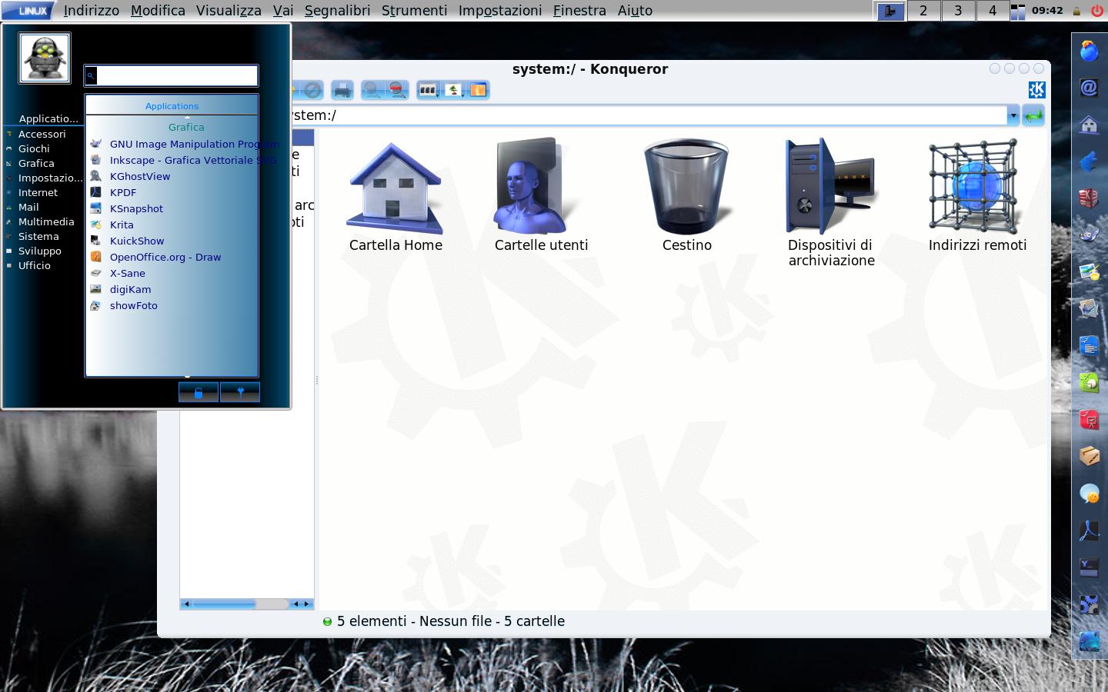Click the system:/ location address field
This screenshot has width=1108, height=692.
pyautogui.click(x=648, y=116)
